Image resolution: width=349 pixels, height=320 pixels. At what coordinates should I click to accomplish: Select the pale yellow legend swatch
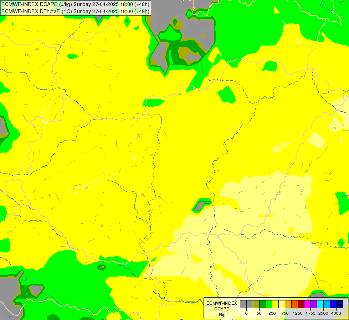click(x=282, y=304)
